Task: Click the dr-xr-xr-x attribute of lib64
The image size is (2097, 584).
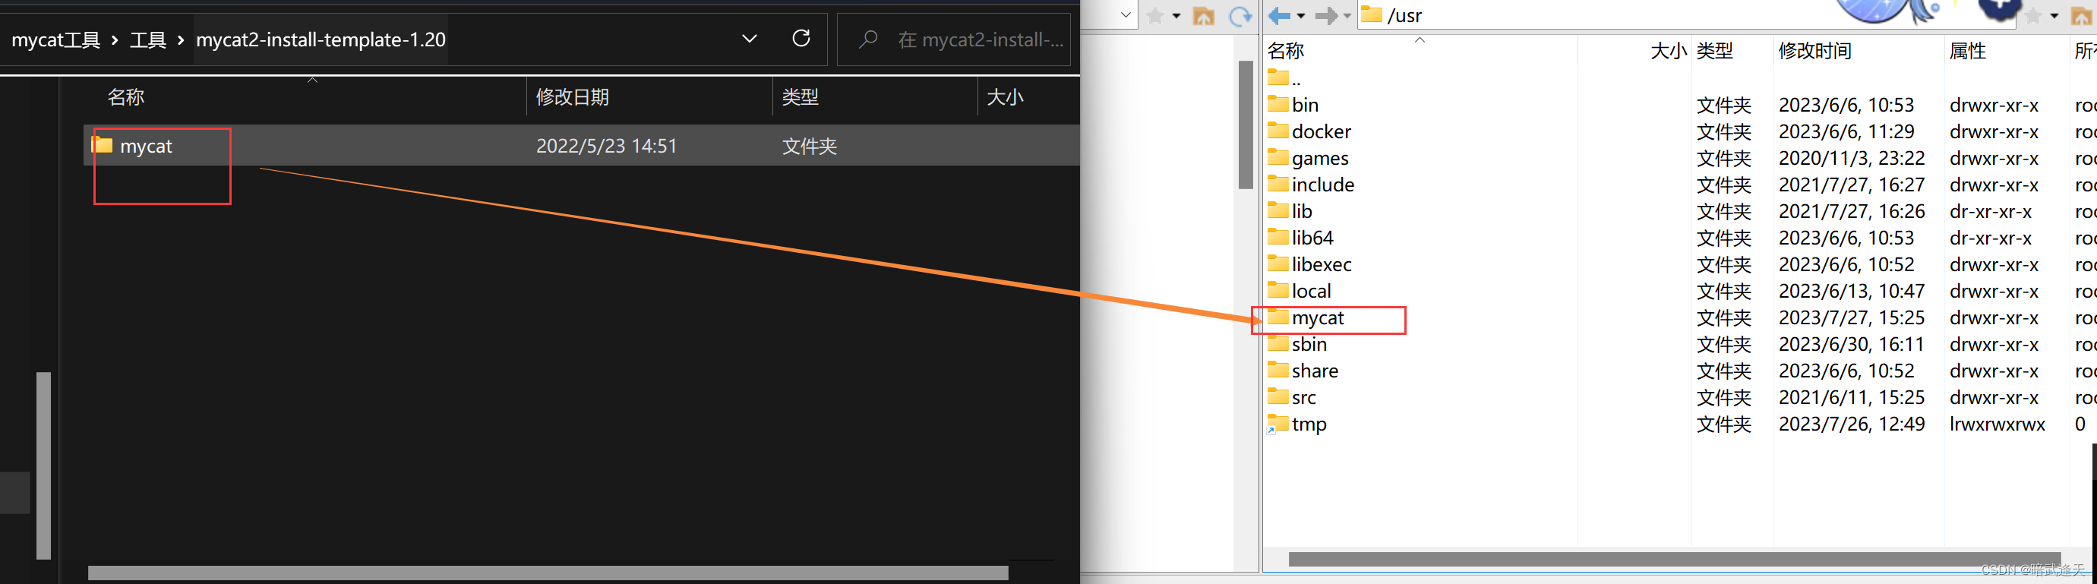Action: pos(1991,238)
